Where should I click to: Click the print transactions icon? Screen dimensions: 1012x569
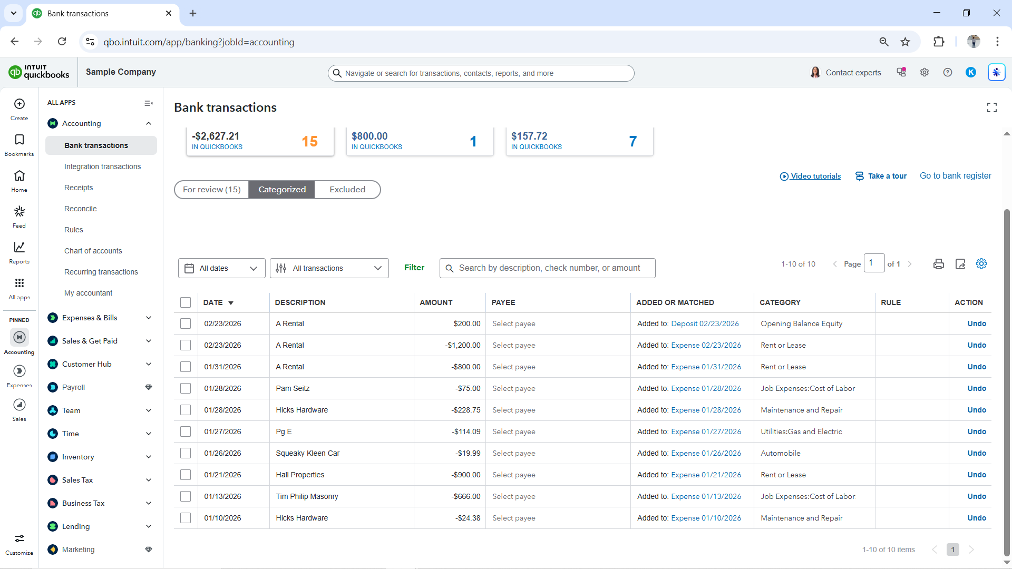938,264
